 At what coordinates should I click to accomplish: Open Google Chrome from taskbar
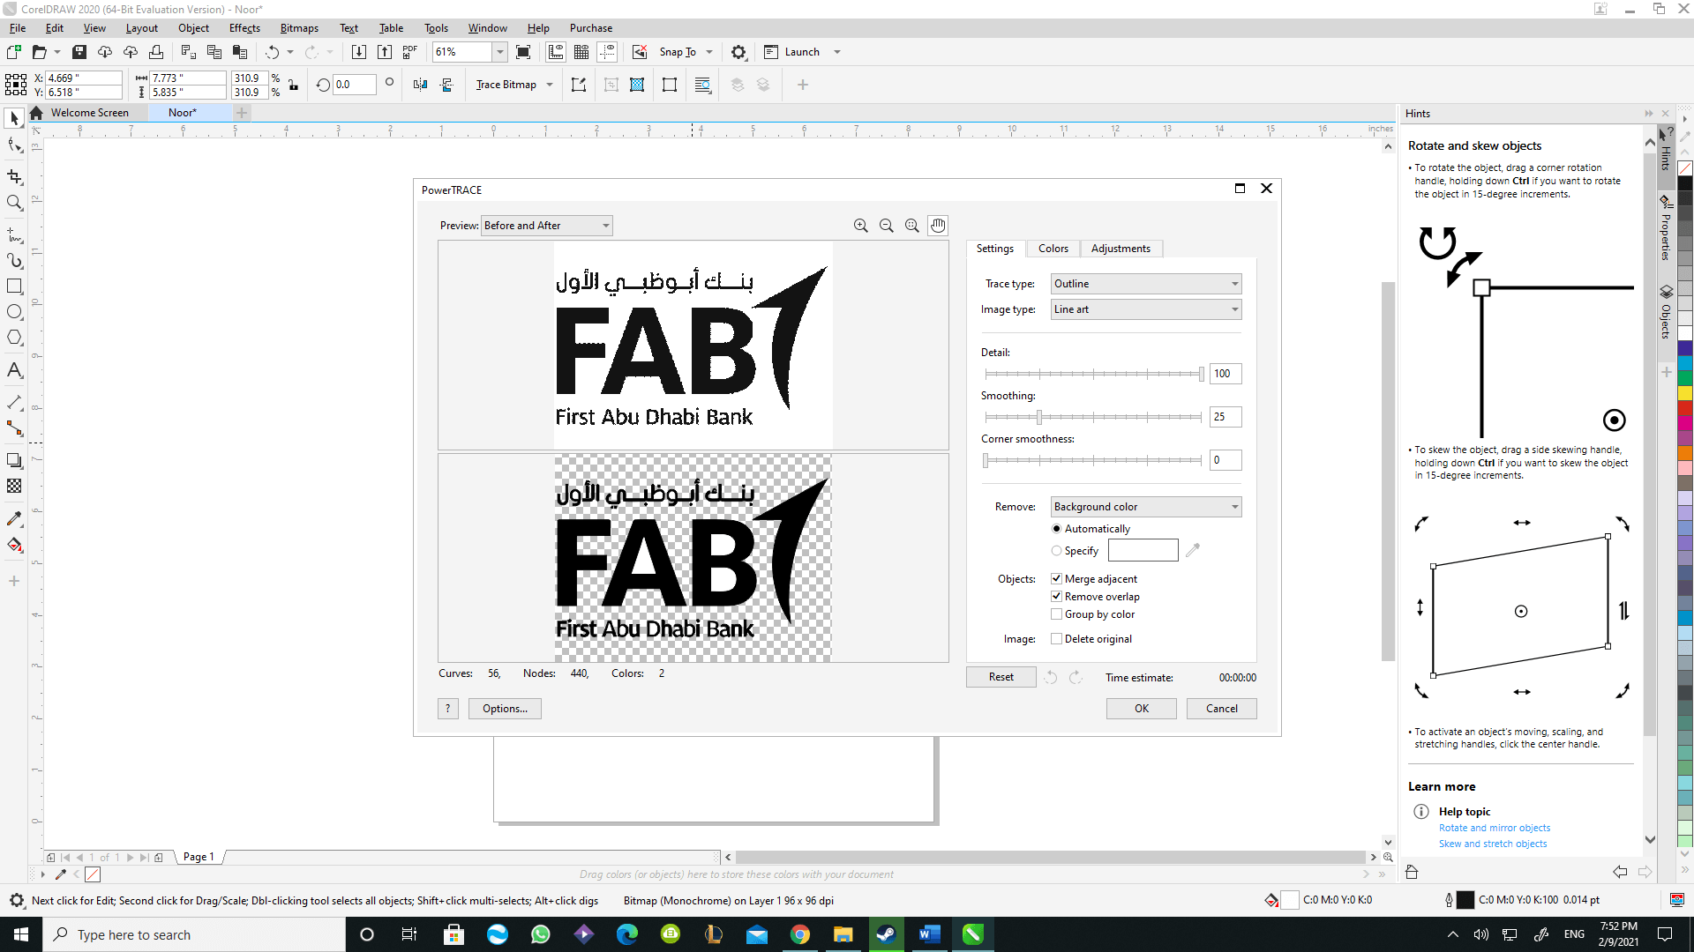coord(800,934)
